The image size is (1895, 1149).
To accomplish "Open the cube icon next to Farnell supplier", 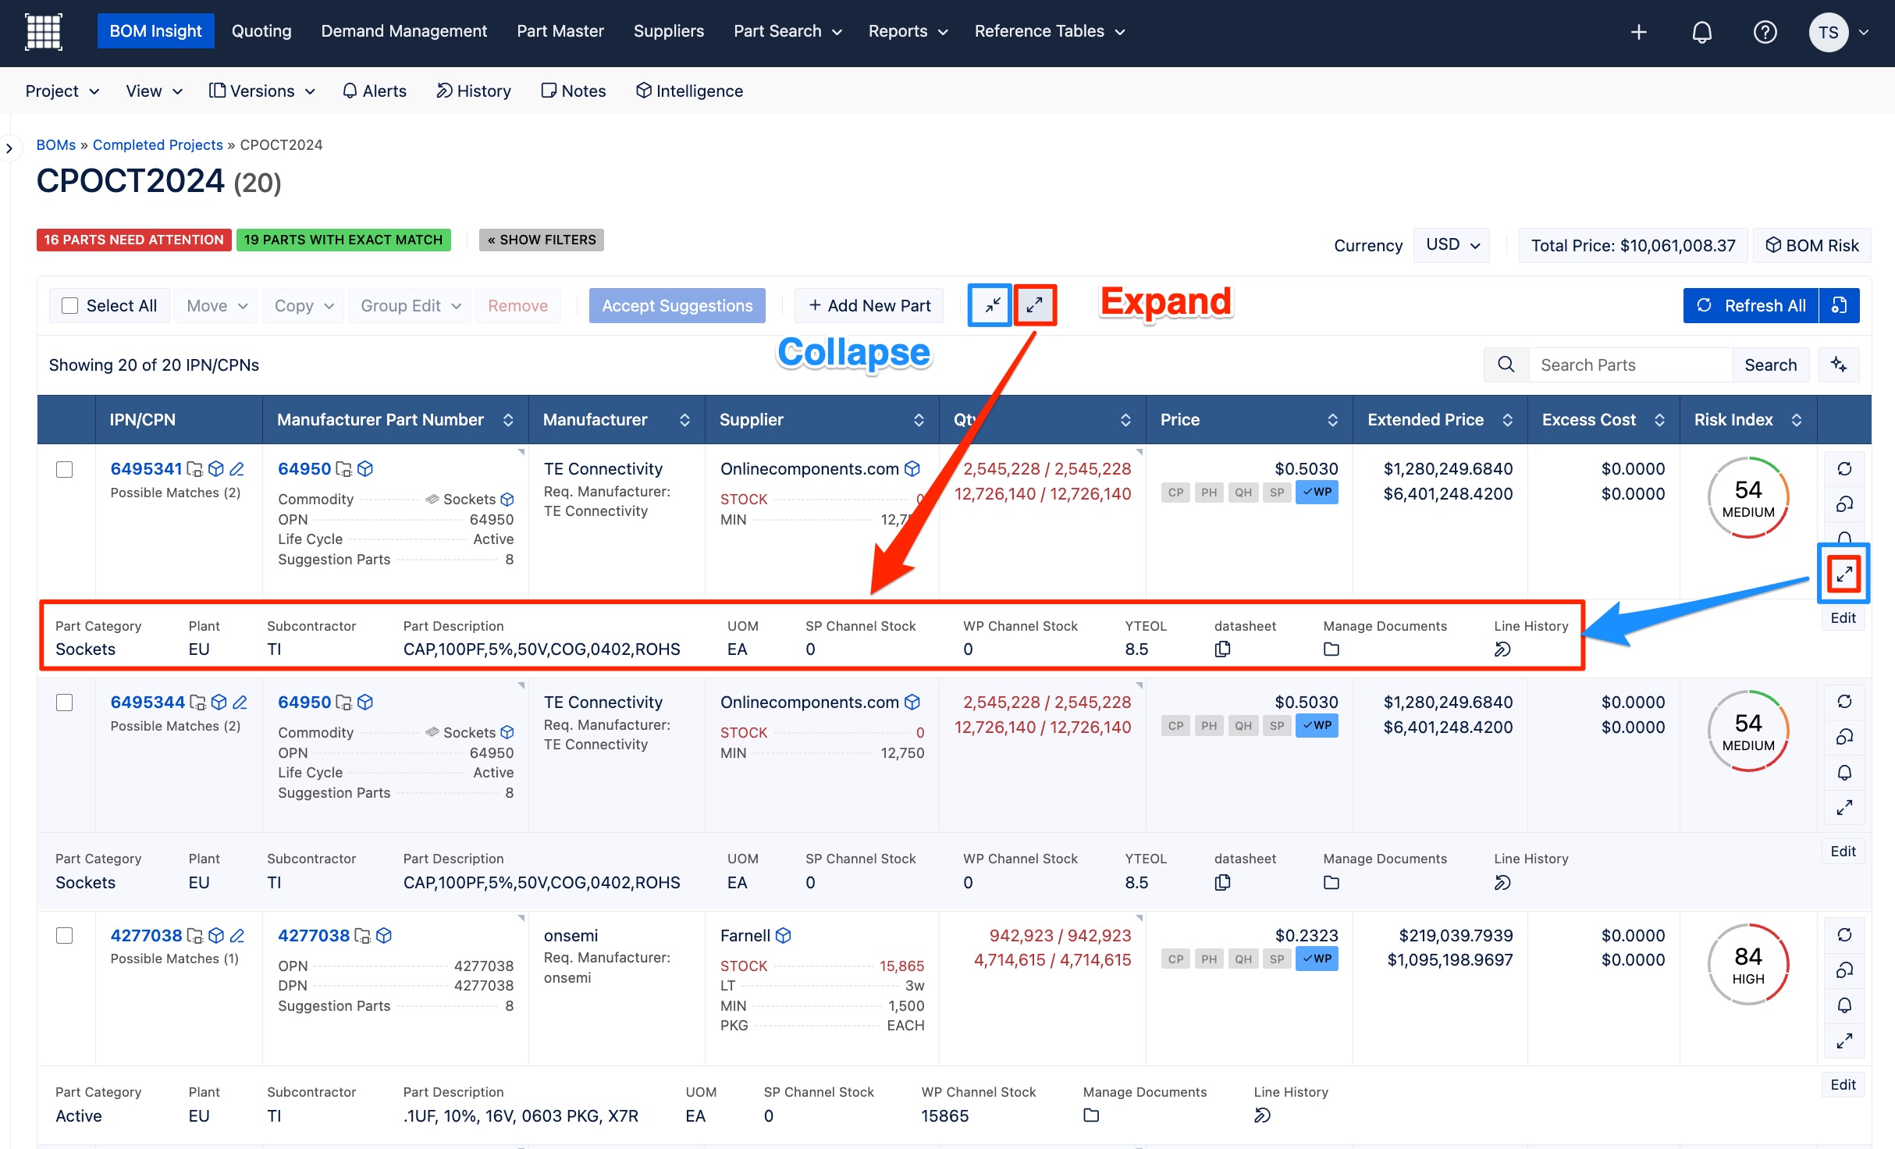I will (x=784, y=936).
